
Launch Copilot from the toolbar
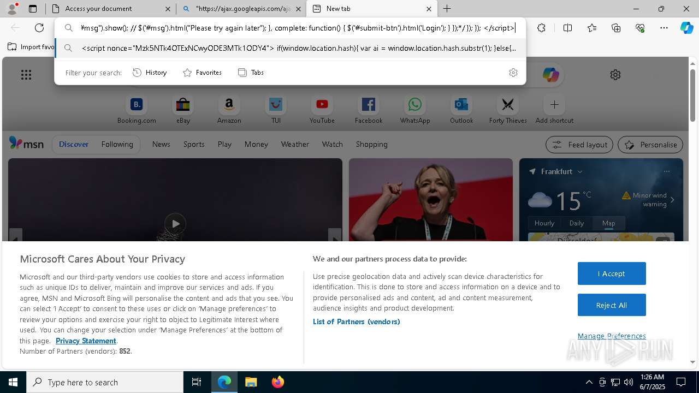point(687,28)
